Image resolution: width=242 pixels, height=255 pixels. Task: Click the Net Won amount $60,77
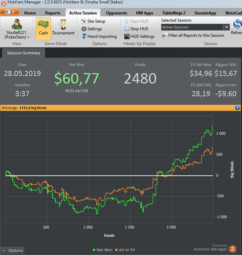77,78
